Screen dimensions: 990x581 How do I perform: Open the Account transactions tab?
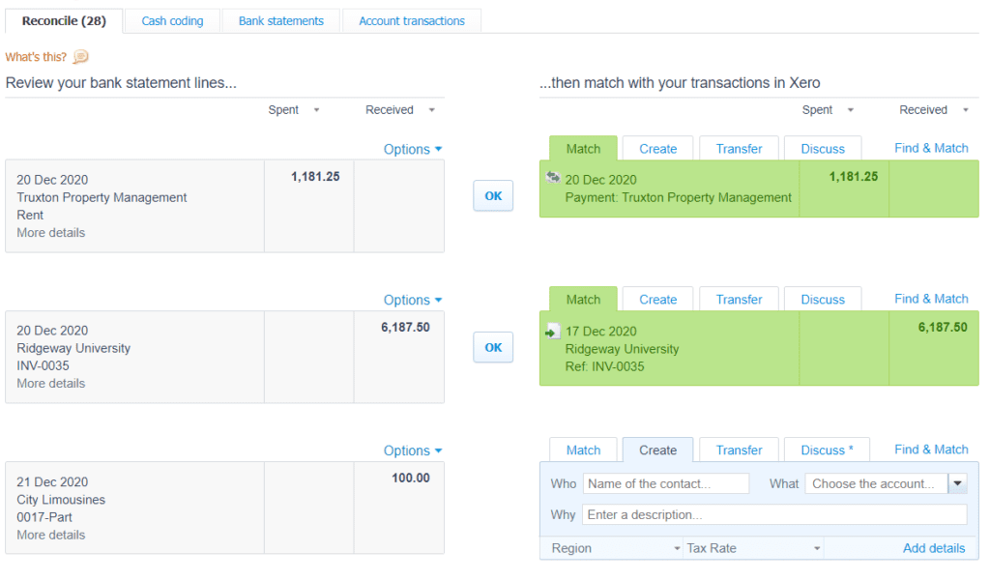[412, 21]
